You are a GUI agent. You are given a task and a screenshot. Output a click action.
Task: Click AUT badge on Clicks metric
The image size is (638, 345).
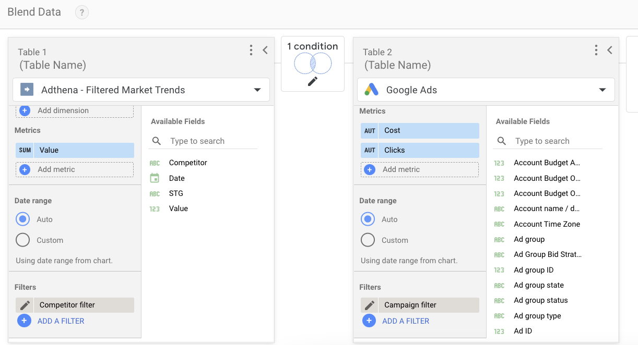point(370,150)
